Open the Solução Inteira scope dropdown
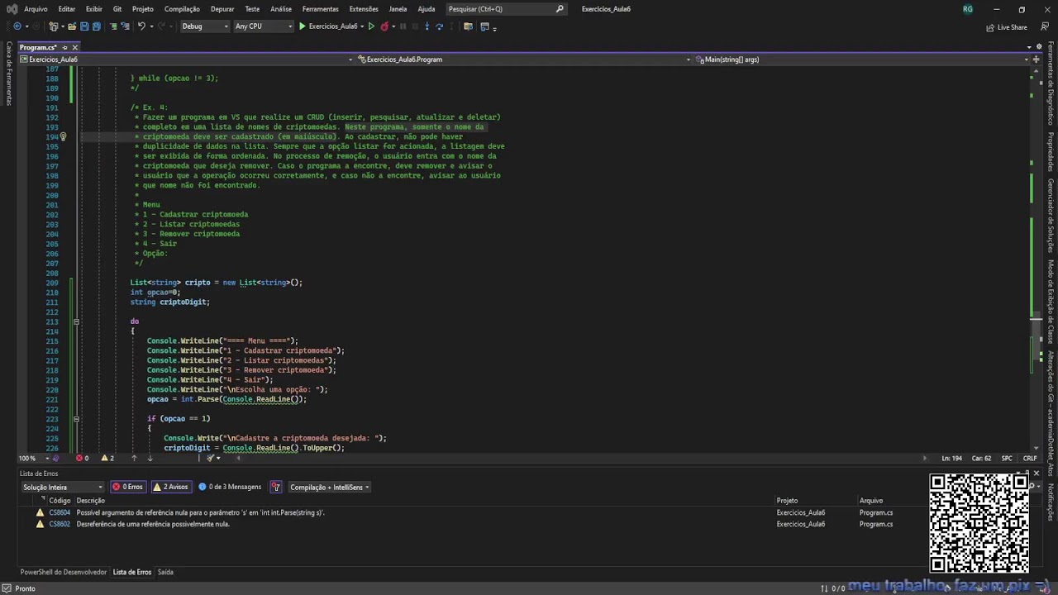Image resolution: width=1058 pixels, height=595 pixels. 63,487
